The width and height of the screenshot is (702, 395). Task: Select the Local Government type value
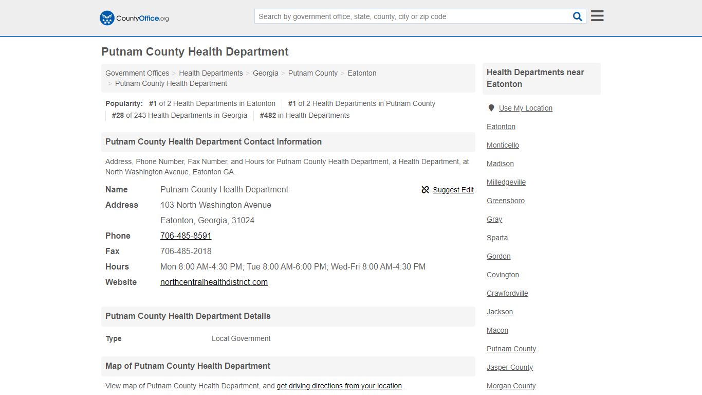coord(241,338)
